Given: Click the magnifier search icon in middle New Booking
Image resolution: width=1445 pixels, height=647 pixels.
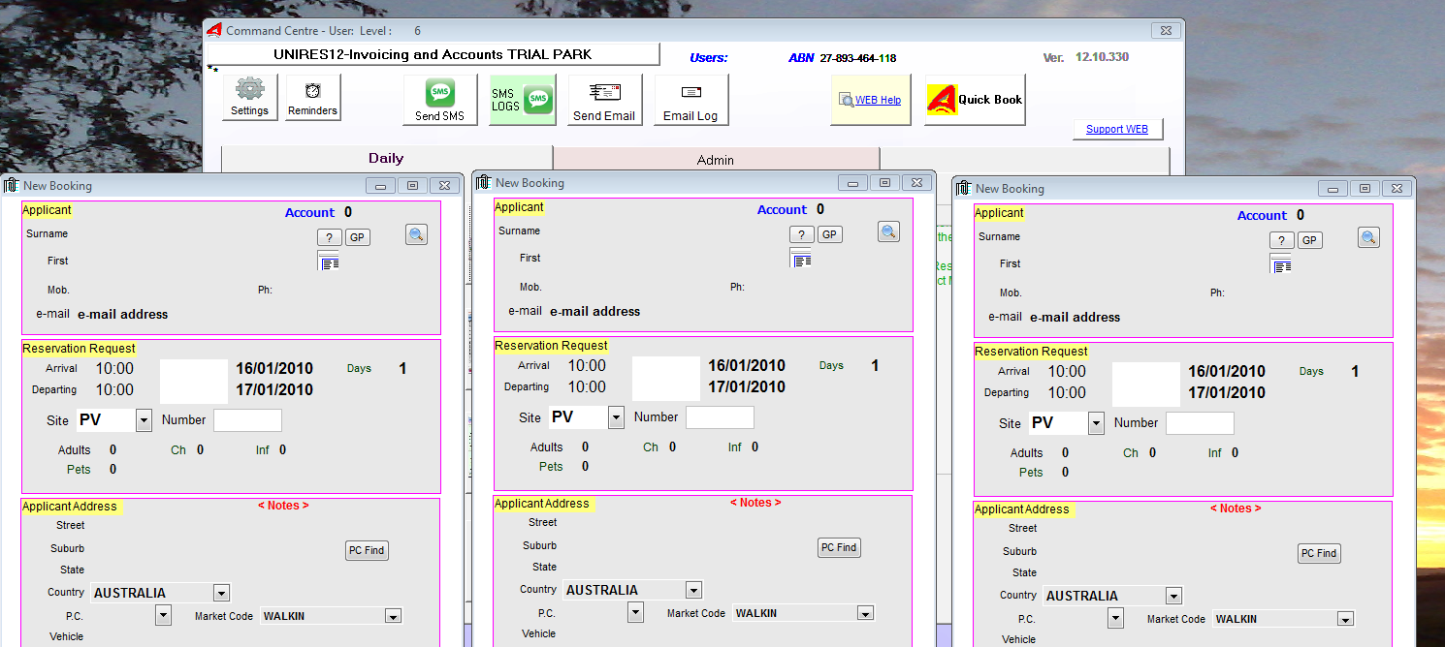Looking at the screenshot, I should coord(888,231).
